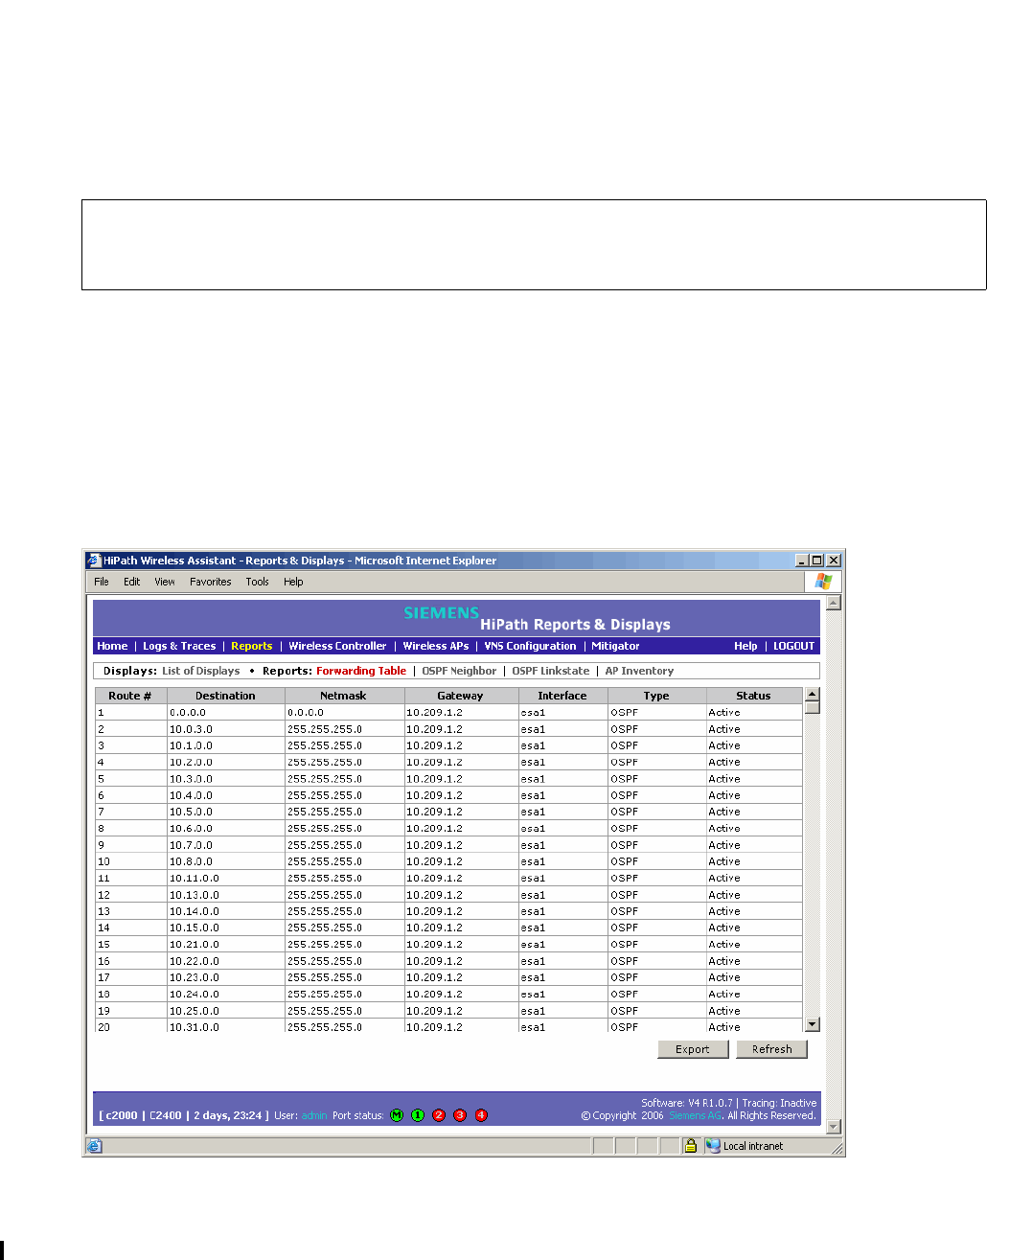Click the Gateway column header
Image resolution: width=1032 pixels, height=1260 pixels.
[x=461, y=696]
